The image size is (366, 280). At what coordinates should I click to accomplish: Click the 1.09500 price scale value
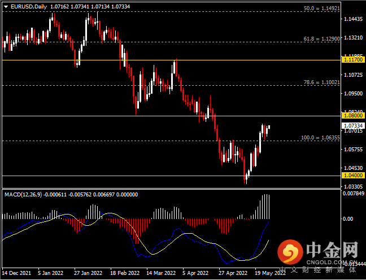[354, 94]
